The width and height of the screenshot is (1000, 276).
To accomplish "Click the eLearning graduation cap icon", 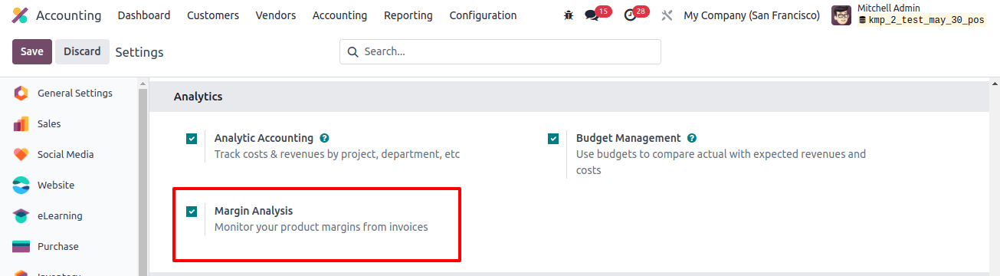I will click(x=21, y=216).
